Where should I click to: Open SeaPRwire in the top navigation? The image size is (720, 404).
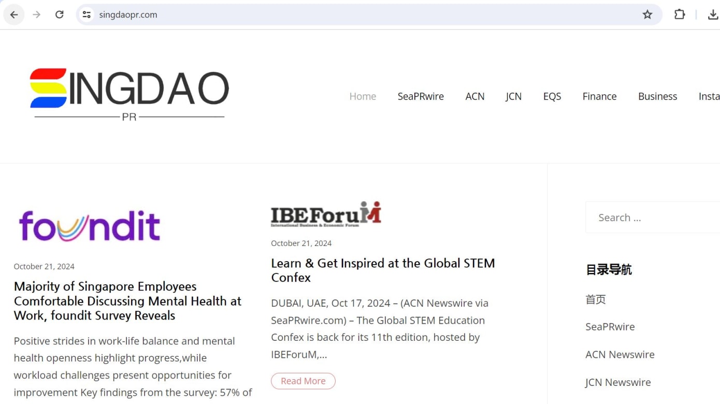pos(421,96)
